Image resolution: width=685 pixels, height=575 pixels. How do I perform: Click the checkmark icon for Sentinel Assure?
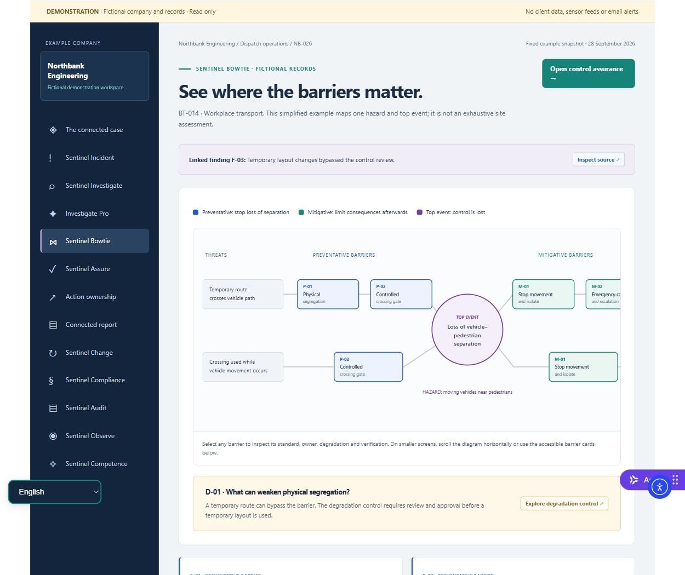[53, 269]
